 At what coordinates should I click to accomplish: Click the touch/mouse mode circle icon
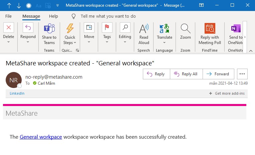point(29,6)
